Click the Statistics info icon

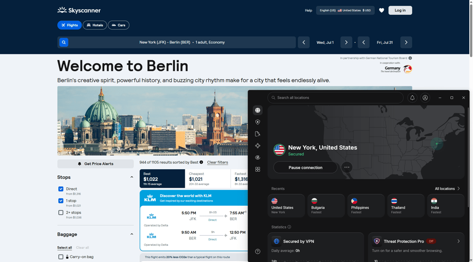coord(289,227)
